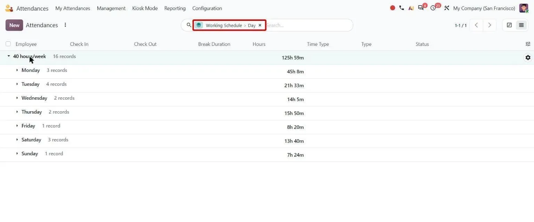Click the red recording indicator dot
Image resolution: width=534 pixels, height=222 pixels.
tap(393, 8)
